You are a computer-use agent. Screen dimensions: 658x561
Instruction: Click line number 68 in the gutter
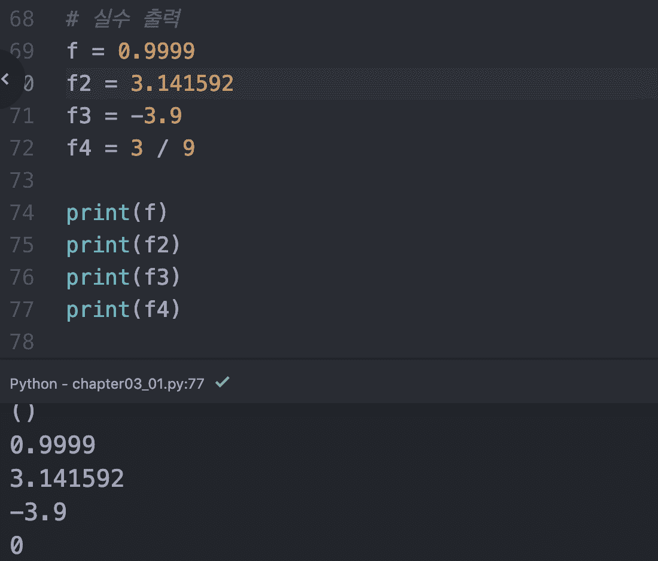click(x=22, y=20)
